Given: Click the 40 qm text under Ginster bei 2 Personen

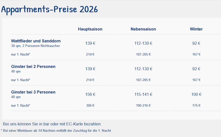Looking at the screenshot, I should coord(16,72).
